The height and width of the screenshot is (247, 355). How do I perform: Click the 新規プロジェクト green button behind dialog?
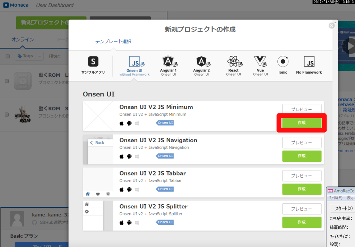click(x=42, y=23)
